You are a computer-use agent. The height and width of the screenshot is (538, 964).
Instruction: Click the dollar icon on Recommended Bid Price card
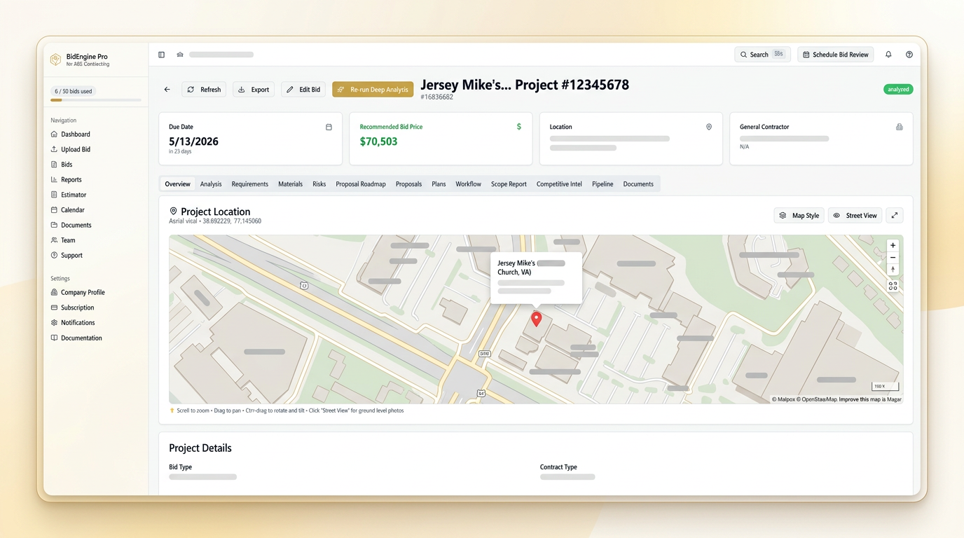point(518,127)
